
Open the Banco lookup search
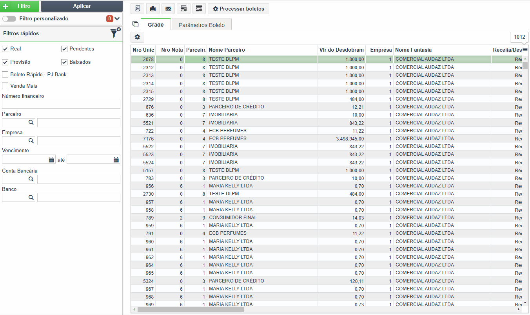pos(31,198)
